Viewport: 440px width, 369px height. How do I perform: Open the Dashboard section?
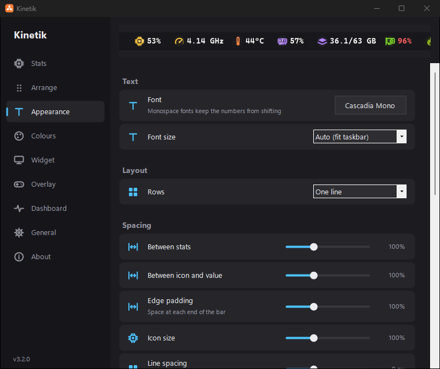pos(55,208)
